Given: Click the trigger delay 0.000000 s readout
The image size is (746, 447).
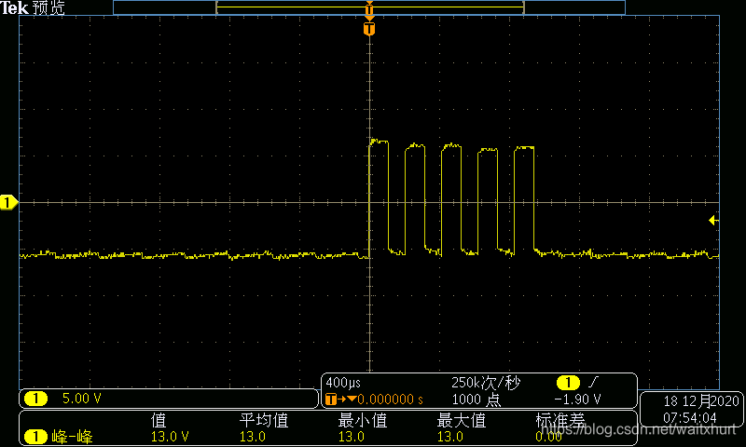Looking at the screenshot, I should pyautogui.click(x=390, y=400).
